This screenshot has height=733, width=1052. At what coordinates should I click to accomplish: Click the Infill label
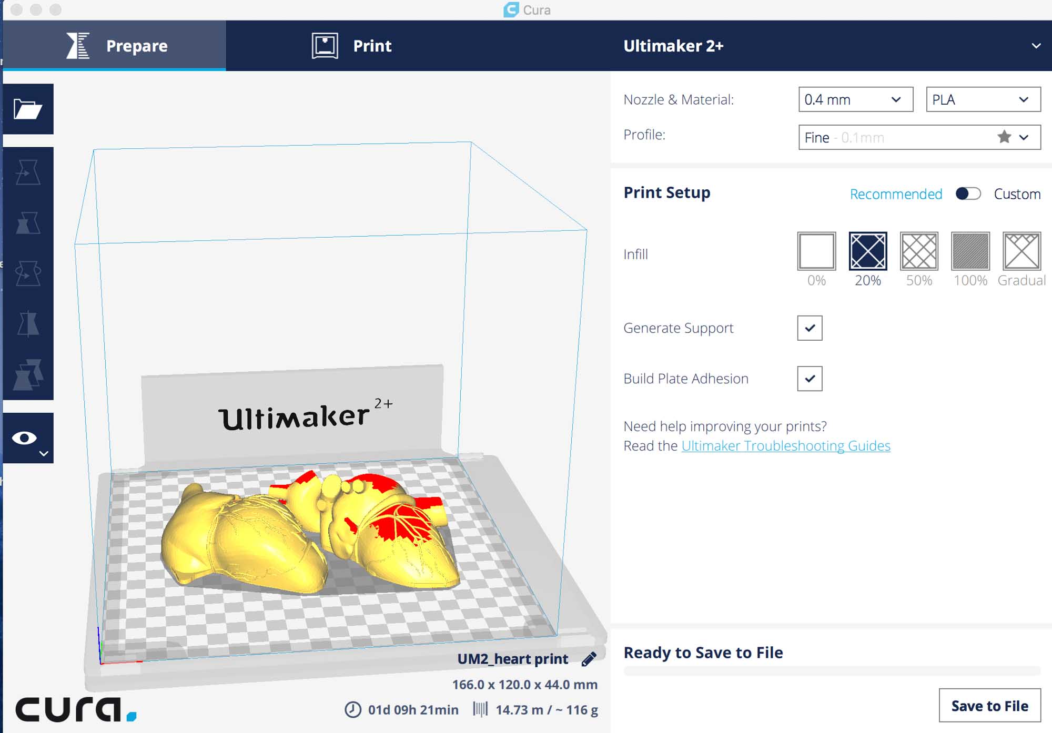click(x=635, y=254)
